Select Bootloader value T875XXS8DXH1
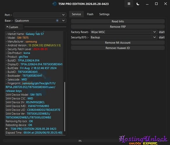170x145 pixels. 32,76
